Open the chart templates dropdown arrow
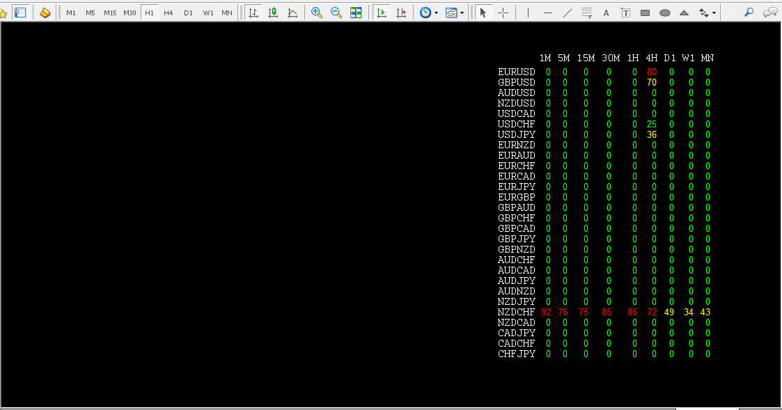This screenshot has height=410, width=782. [462, 13]
